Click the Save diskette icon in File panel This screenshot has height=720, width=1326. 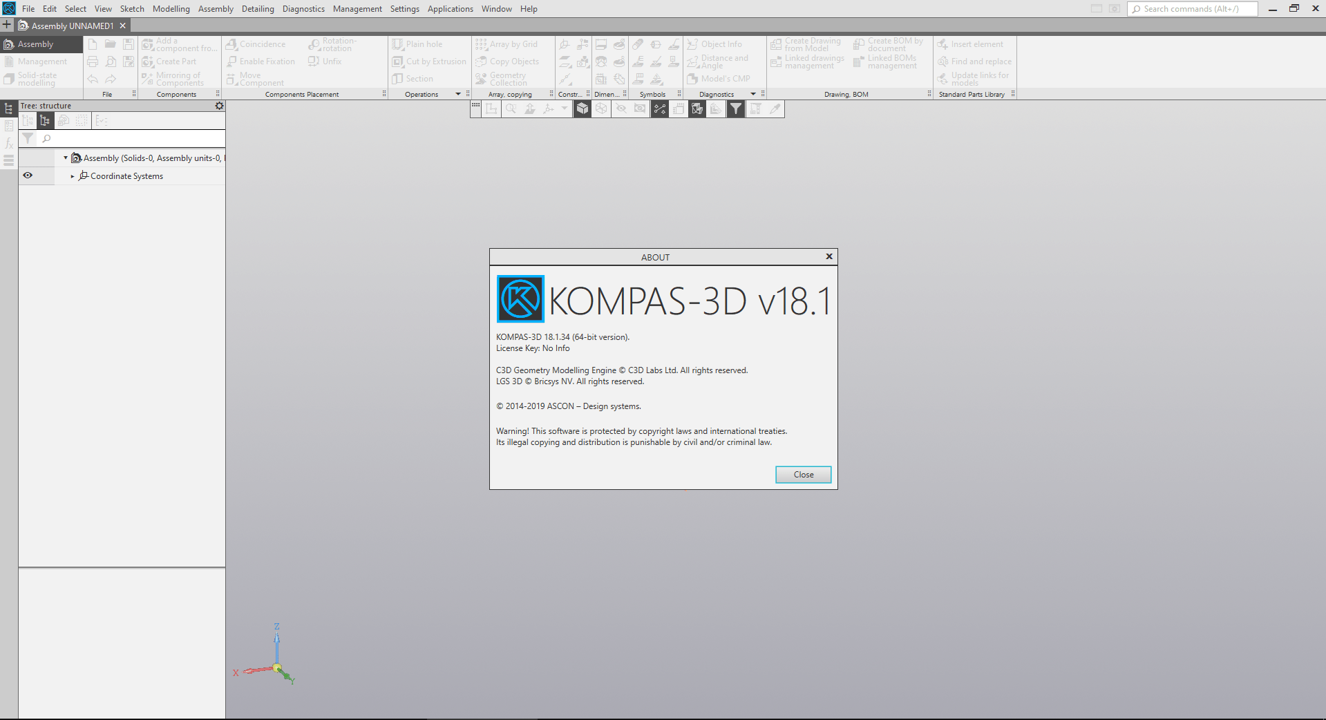click(x=129, y=44)
